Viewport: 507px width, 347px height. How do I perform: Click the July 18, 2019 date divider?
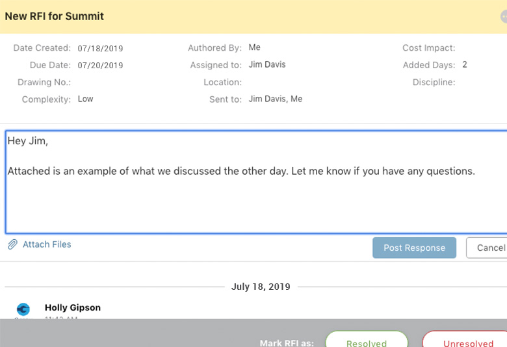[x=261, y=287]
